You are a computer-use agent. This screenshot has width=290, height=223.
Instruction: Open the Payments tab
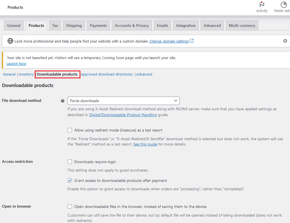point(98,25)
